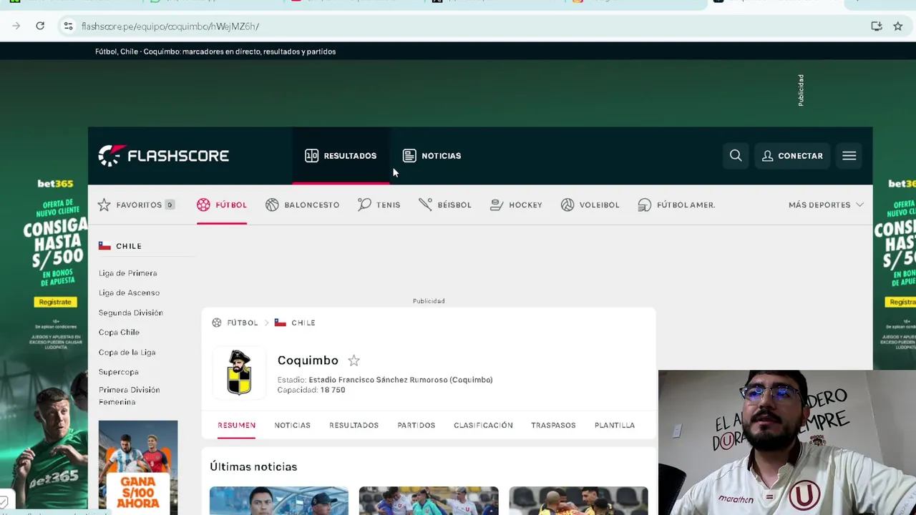The height and width of the screenshot is (515, 916).
Task: Select the Hockey sport tab
Action: pyautogui.click(x=516, y=205)
